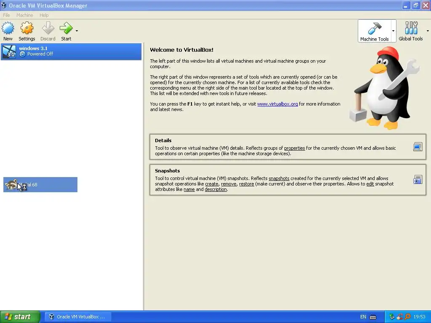This screenshot has height=323, width=431.
Task: Follow the www.virtualbox.org link
Action: point(277,104)
